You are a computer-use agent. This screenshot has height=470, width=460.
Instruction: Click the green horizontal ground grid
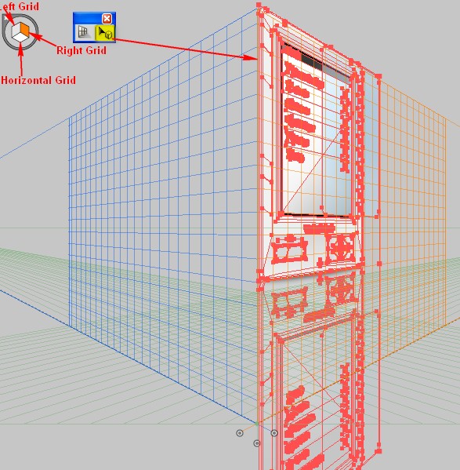pos(90,375)
